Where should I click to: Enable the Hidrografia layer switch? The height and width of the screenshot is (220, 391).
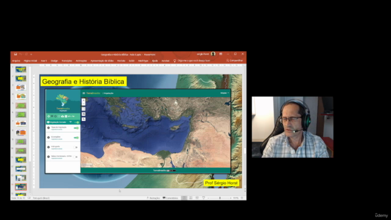(76, 147)
